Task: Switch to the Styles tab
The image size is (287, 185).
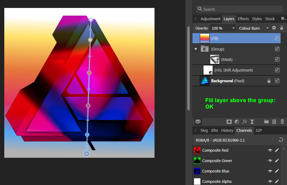Action: click(257, 19)
